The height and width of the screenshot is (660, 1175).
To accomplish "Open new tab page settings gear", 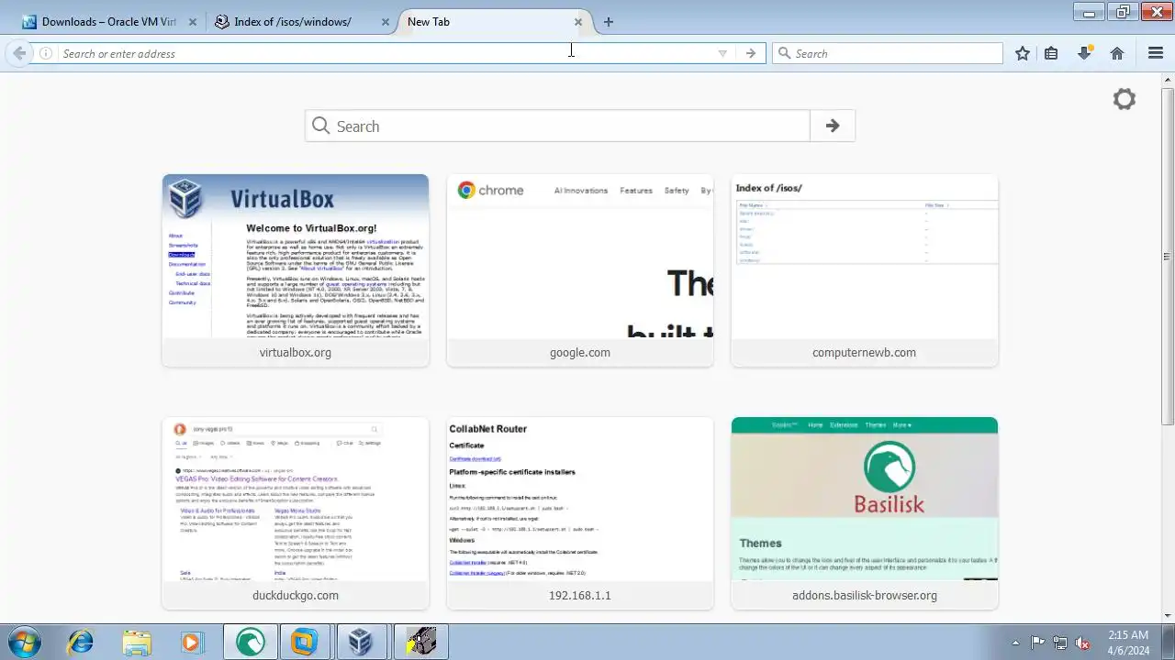I will (x=1125, y=99).
